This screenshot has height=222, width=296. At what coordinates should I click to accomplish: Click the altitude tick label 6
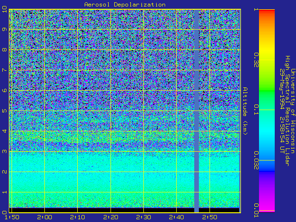click(4, 90)
